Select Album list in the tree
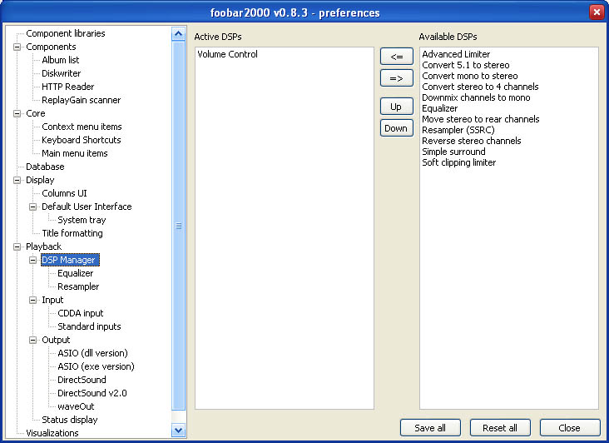The image size is (609, 443). (60, 60)
